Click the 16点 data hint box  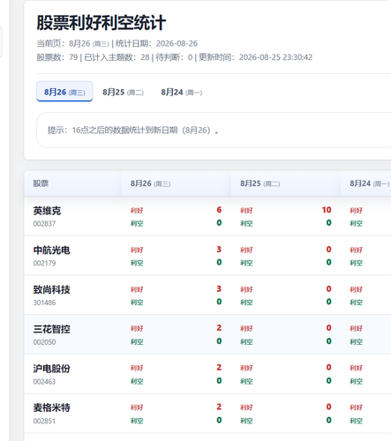[x=214, y=130]
